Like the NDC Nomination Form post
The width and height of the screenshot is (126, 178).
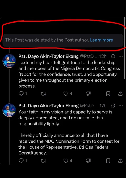pyautogui.click(x=66, y=161)
